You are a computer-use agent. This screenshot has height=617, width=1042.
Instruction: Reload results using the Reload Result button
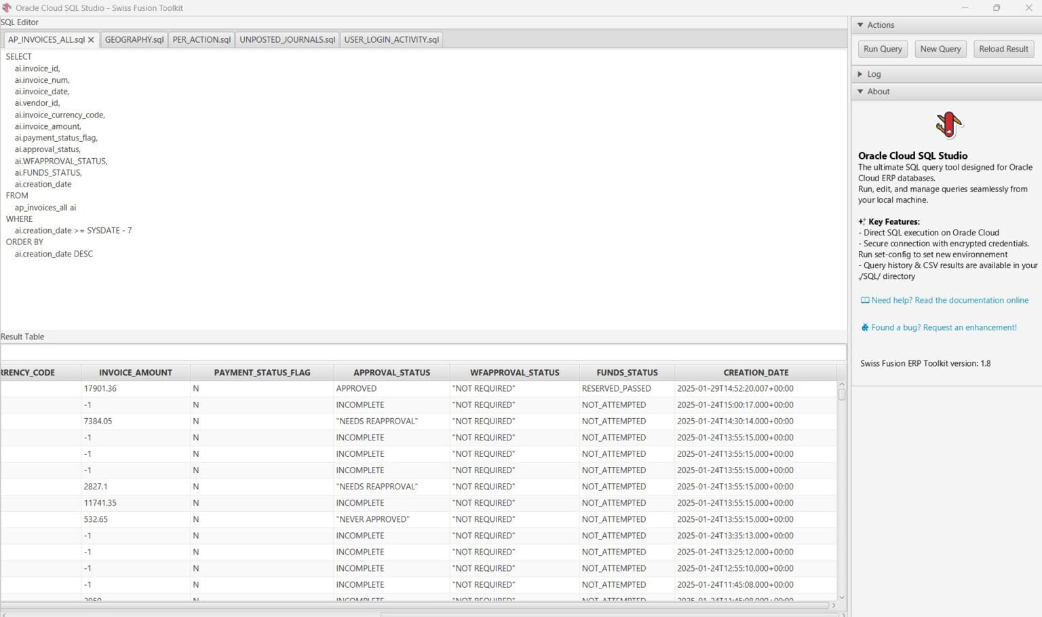[x=1003, y=48]
